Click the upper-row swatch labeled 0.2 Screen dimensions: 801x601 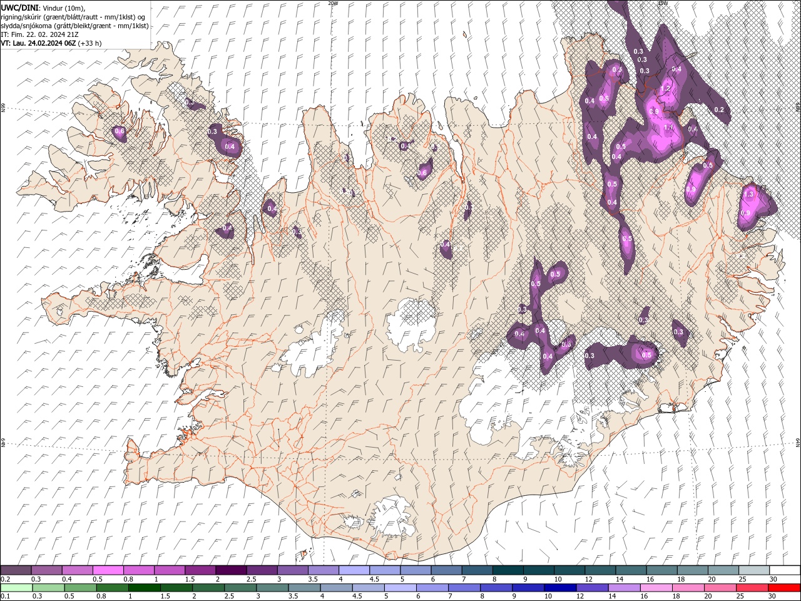pyautogui.click(x=16, y=570)
